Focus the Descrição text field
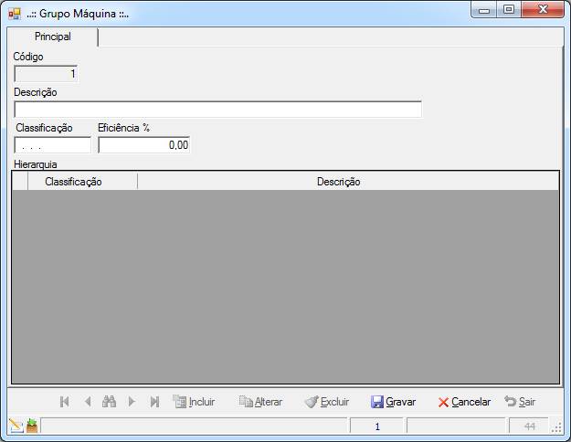 pyautogui.click(x=217, y=110)
